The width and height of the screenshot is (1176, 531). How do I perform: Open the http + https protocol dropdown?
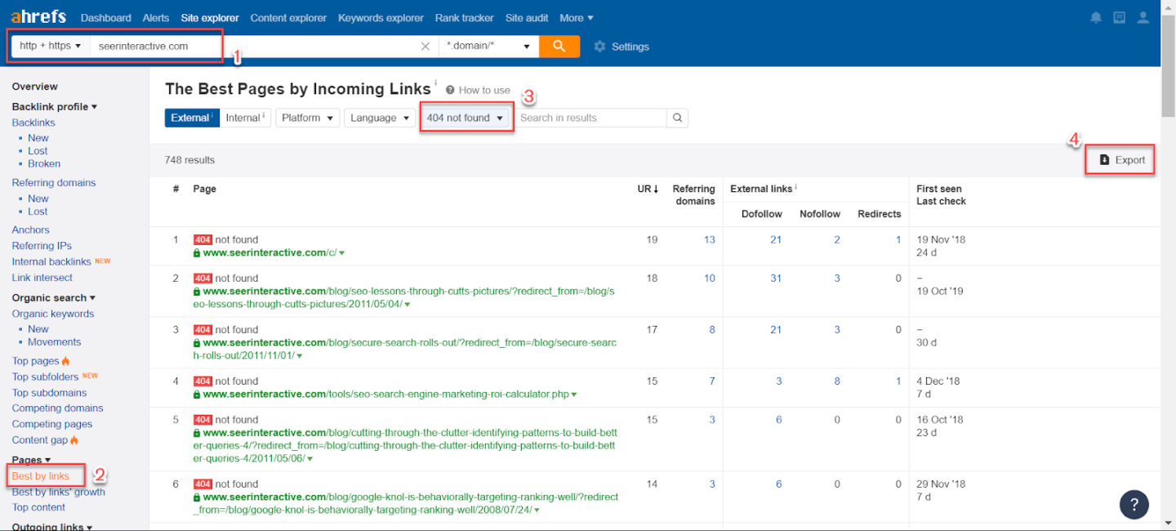point(50,46)
